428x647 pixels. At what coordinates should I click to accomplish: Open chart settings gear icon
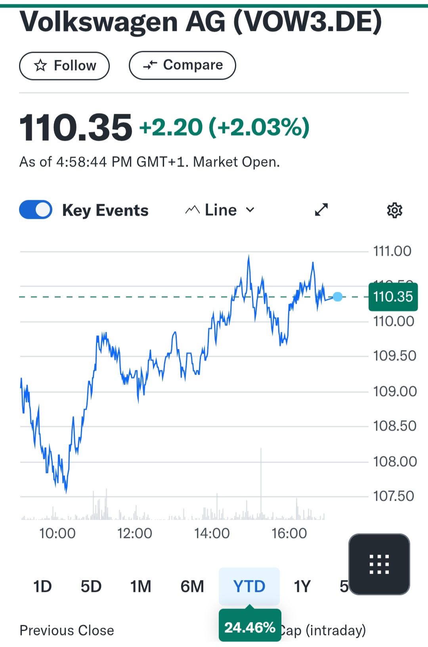pyautogui.click(x=394, y=210)
